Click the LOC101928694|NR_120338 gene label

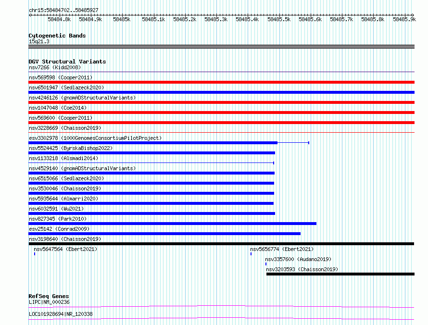[x=61, y=314]
